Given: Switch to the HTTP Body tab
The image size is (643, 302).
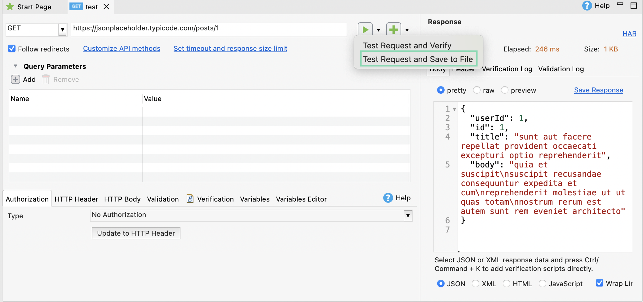Looking at the screenshot, I should (x=122, y=199).
